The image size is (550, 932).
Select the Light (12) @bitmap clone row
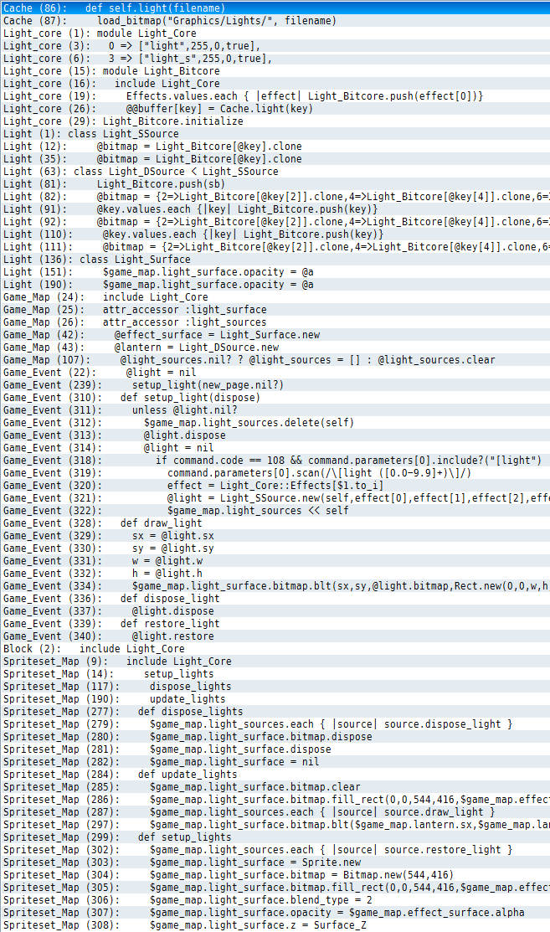275,147
